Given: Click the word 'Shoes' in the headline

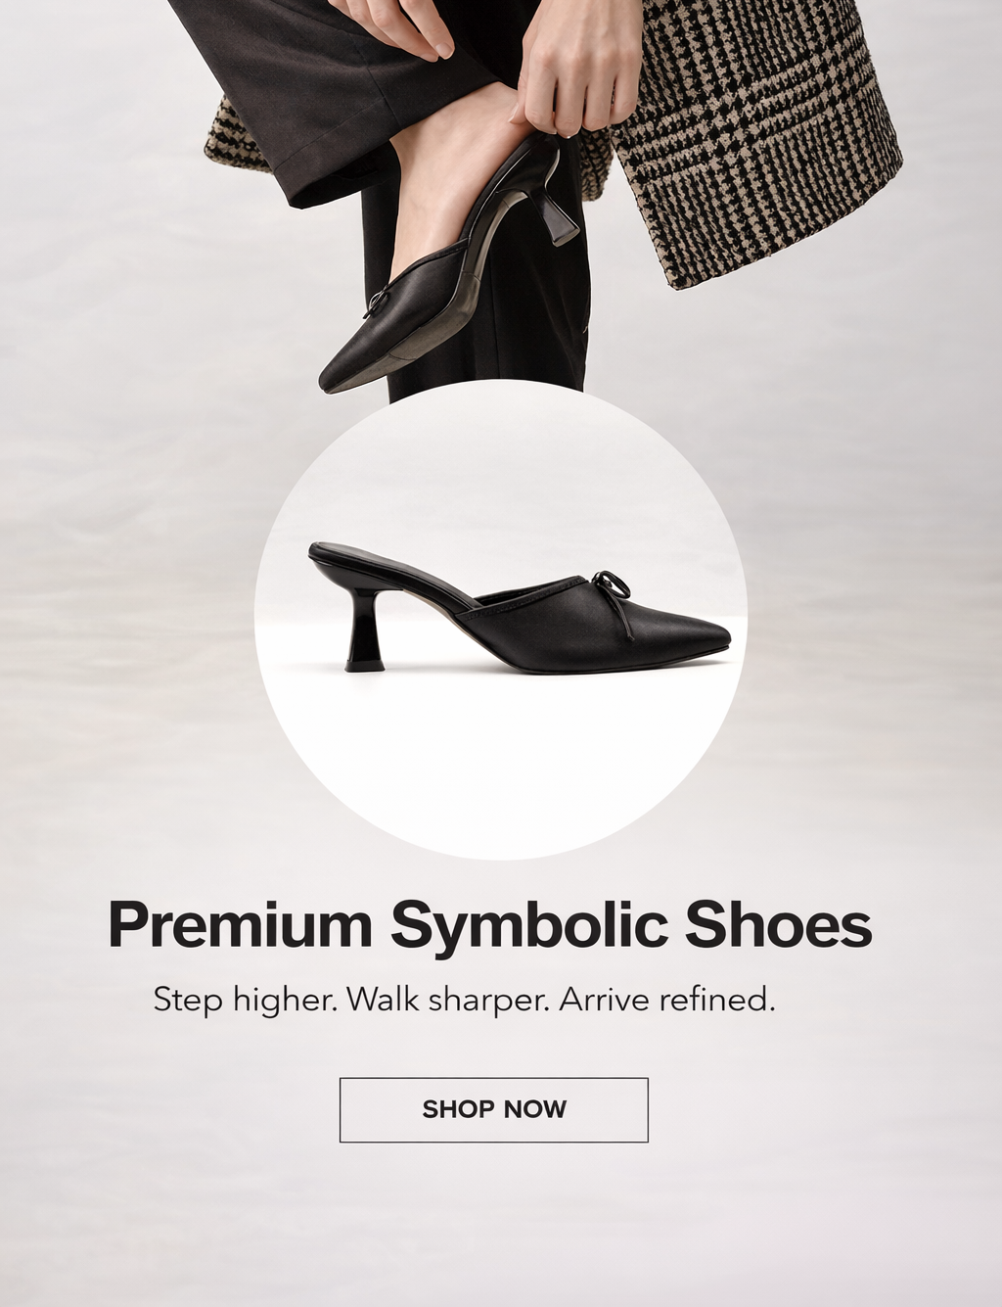Looking at the screenshot, I should pyautogui.click(x=778, y=923).
